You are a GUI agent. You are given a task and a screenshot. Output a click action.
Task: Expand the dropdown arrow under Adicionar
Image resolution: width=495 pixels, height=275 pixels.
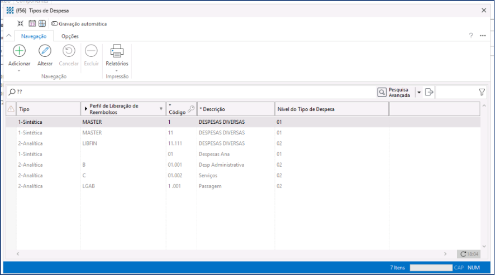point(19,71)
